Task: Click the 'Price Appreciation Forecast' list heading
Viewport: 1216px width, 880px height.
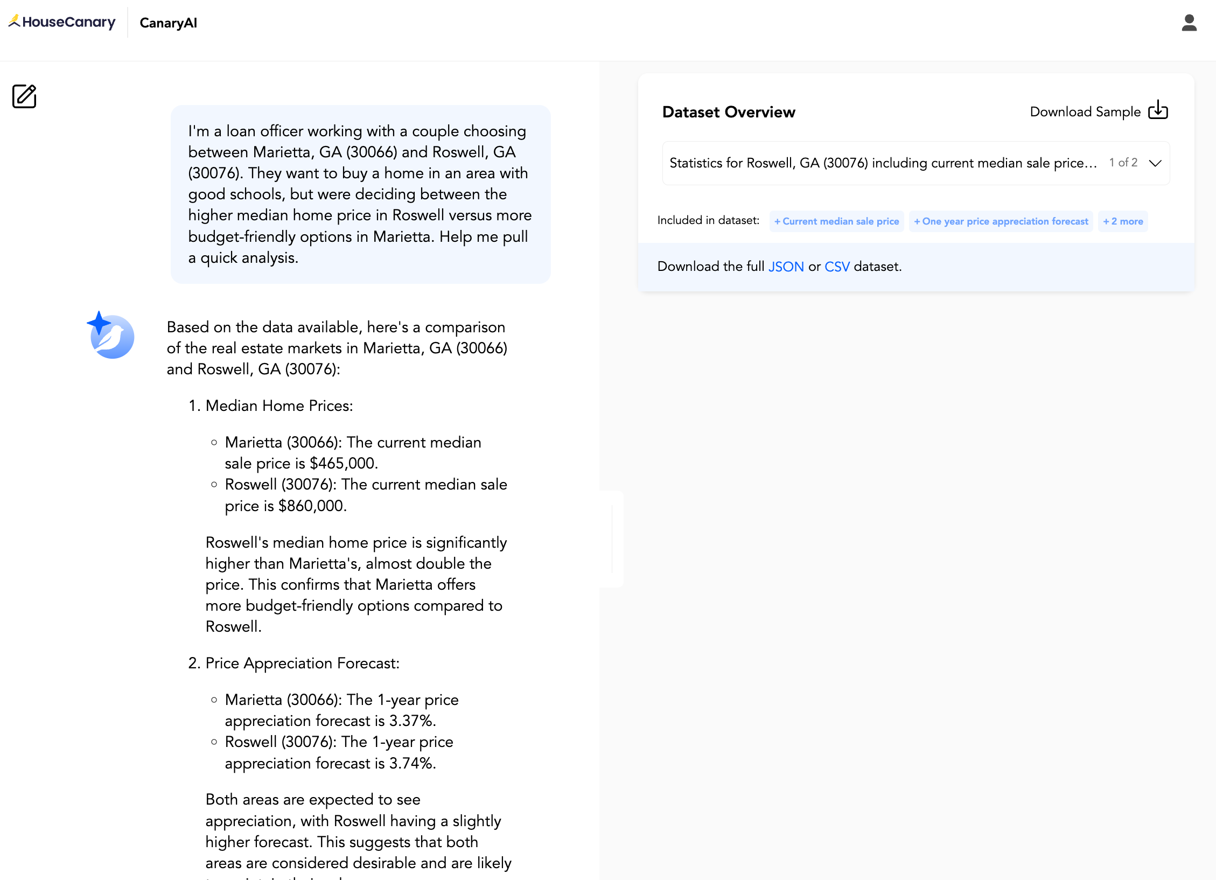Action: coord(302,663)
